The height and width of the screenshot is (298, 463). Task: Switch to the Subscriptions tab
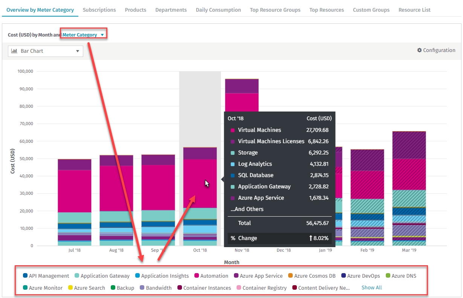[x=99, y=10]
